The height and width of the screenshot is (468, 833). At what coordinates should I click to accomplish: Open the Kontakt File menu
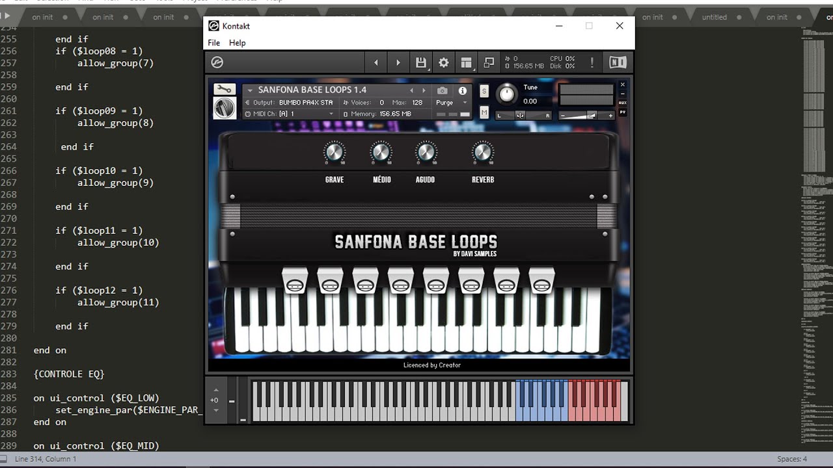click(214, 43)
